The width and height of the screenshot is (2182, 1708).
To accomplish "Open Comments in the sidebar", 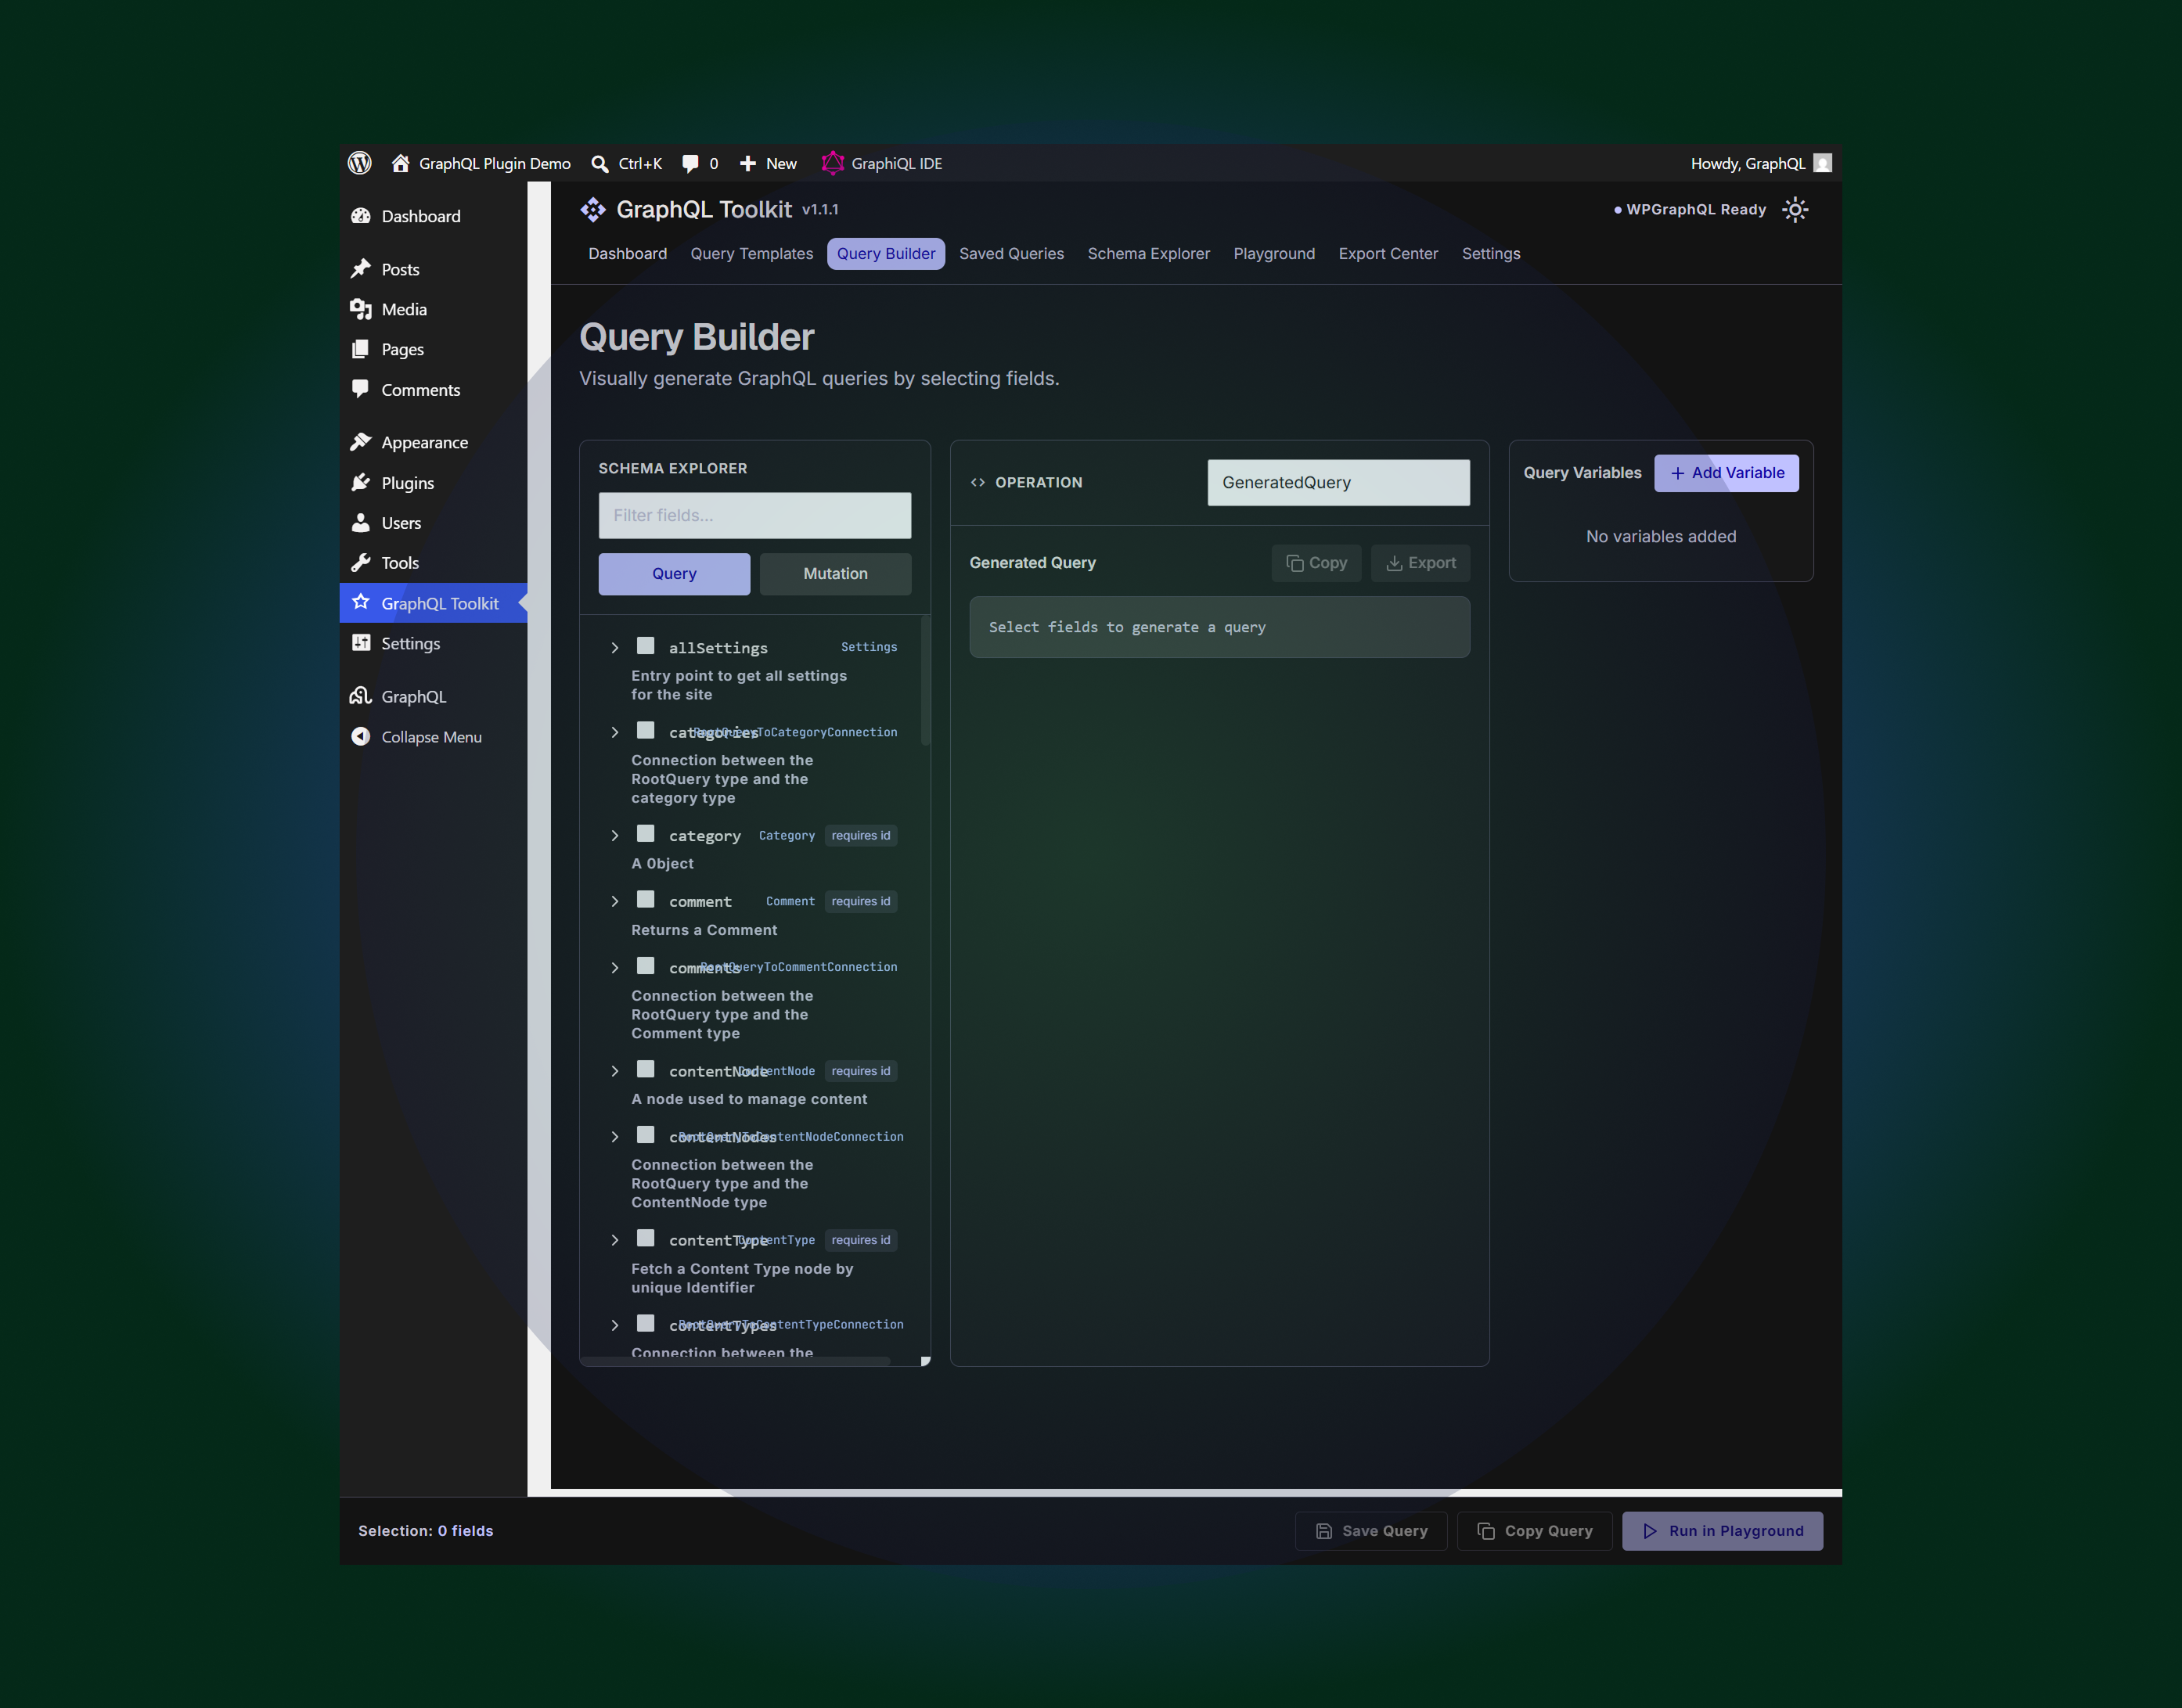I will 434,389.
